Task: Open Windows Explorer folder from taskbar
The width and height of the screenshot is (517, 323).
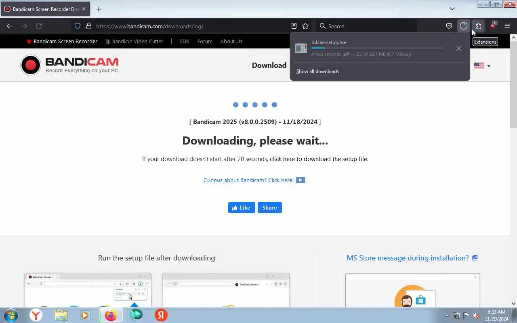Action: (61, 315)
